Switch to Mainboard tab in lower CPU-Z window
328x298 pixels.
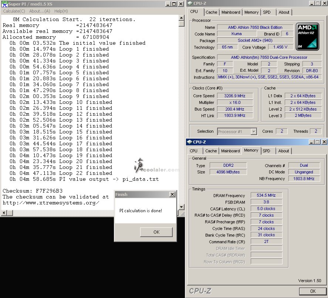(x=230, y=151)
